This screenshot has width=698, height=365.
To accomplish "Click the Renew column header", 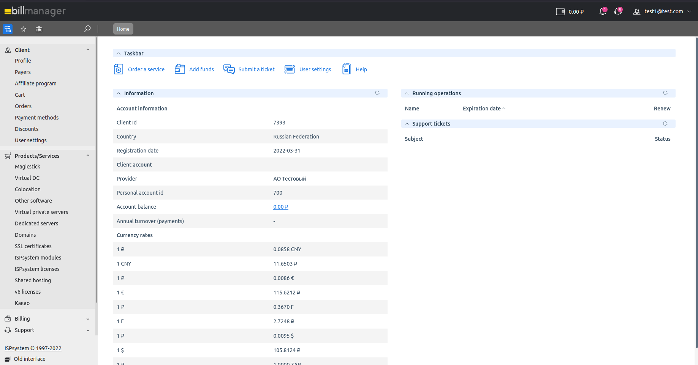I will tap(662, 109).
